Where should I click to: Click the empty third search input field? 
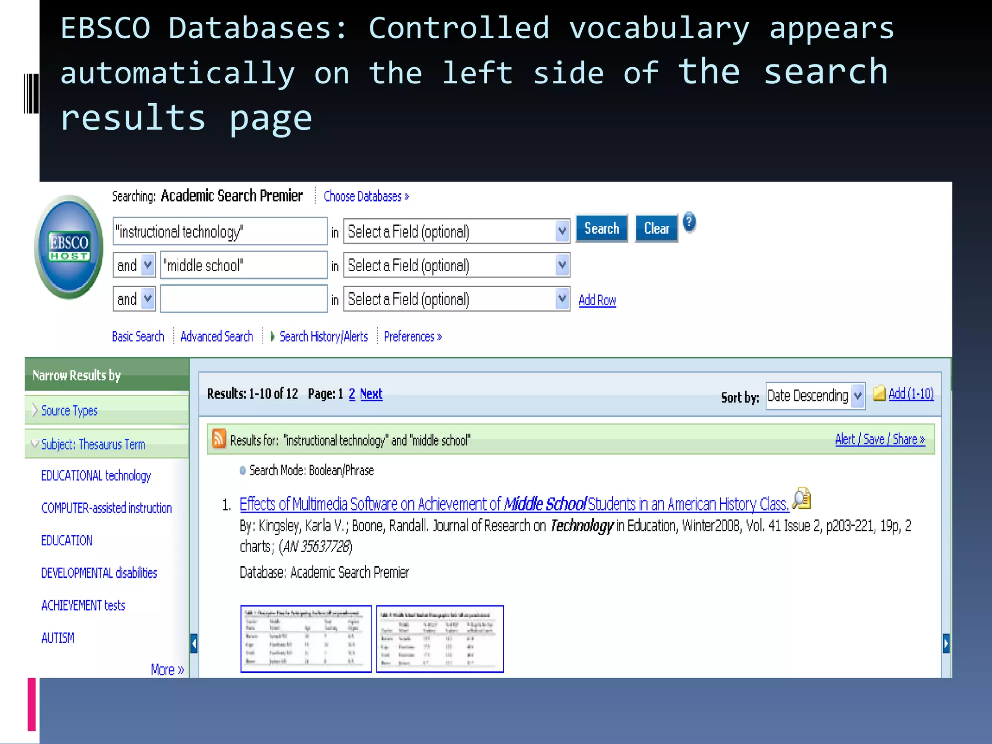click(x=244, y=299)
